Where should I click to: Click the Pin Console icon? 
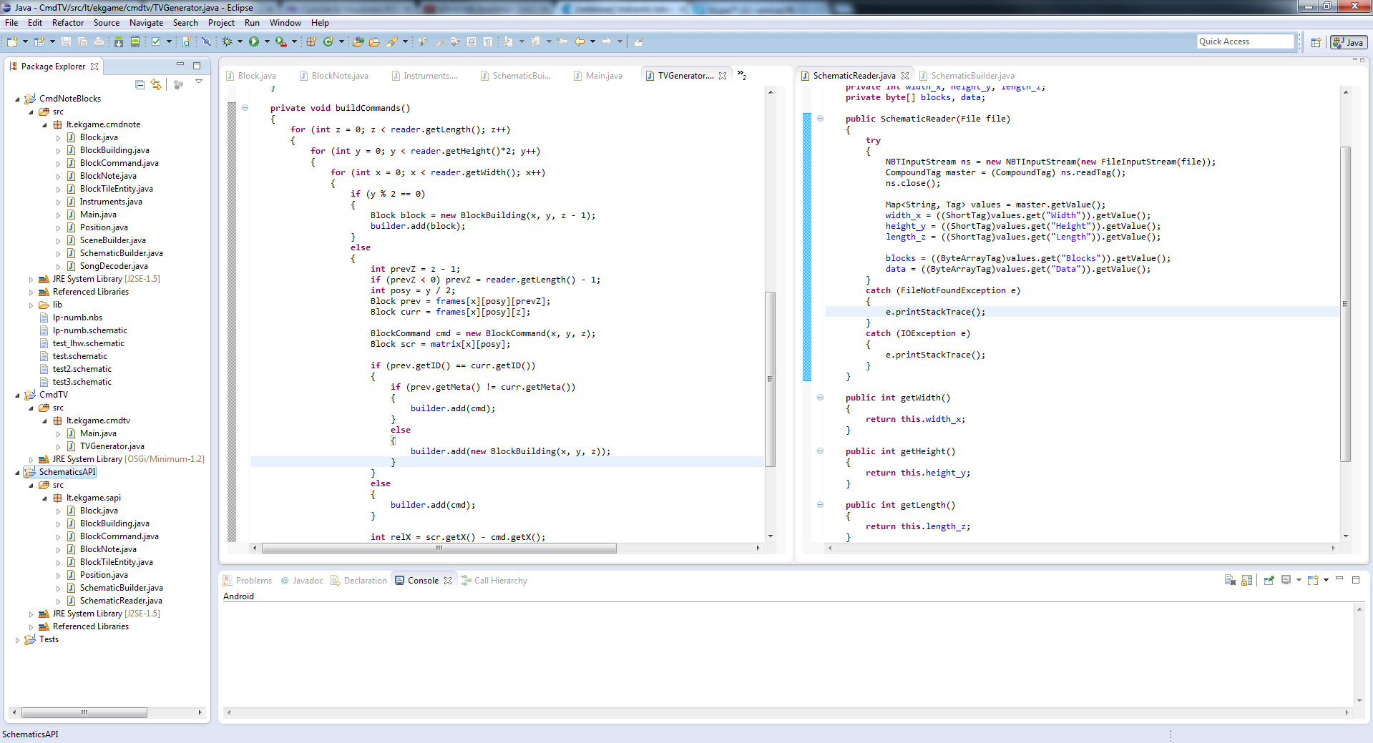[1269, 581]
